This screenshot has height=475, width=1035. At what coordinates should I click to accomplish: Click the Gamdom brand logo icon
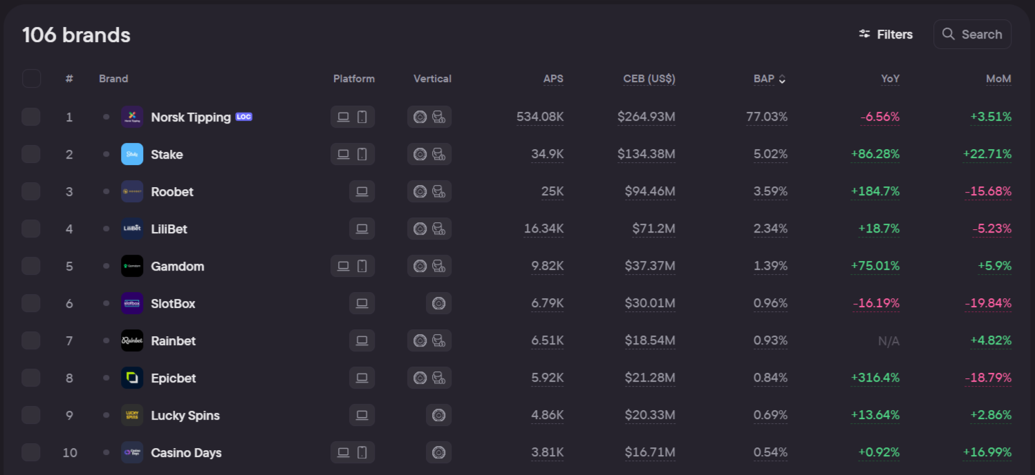[132, 266]
